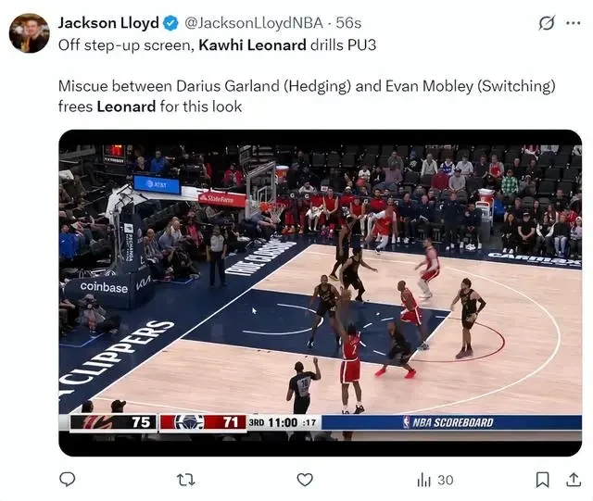The image size is (593, 501).
Task: Click the bold Kawhi Leonard text
Action: point(252,45)
